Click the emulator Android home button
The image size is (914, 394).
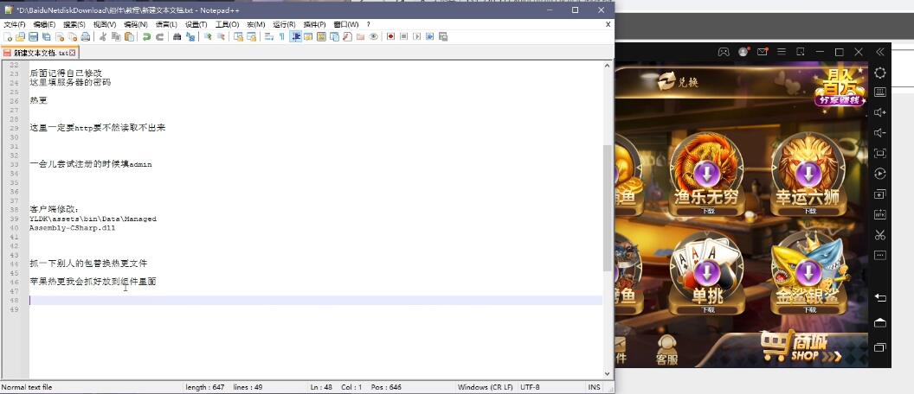[x=880, y=322]
